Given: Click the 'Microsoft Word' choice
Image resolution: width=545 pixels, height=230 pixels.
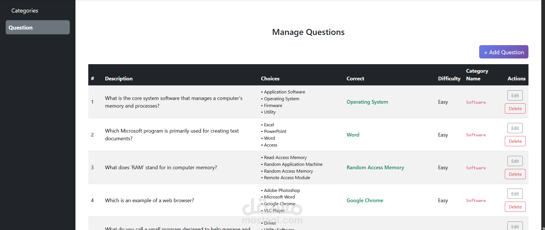Looking at the screenshot, I should click(279, 197).
